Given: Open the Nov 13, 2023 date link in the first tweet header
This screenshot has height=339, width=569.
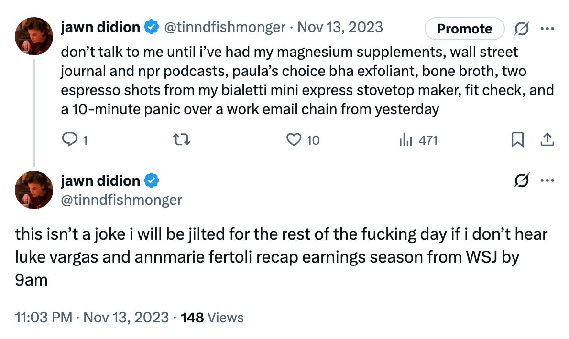Looking at the screenshot, I should (340, 28).
